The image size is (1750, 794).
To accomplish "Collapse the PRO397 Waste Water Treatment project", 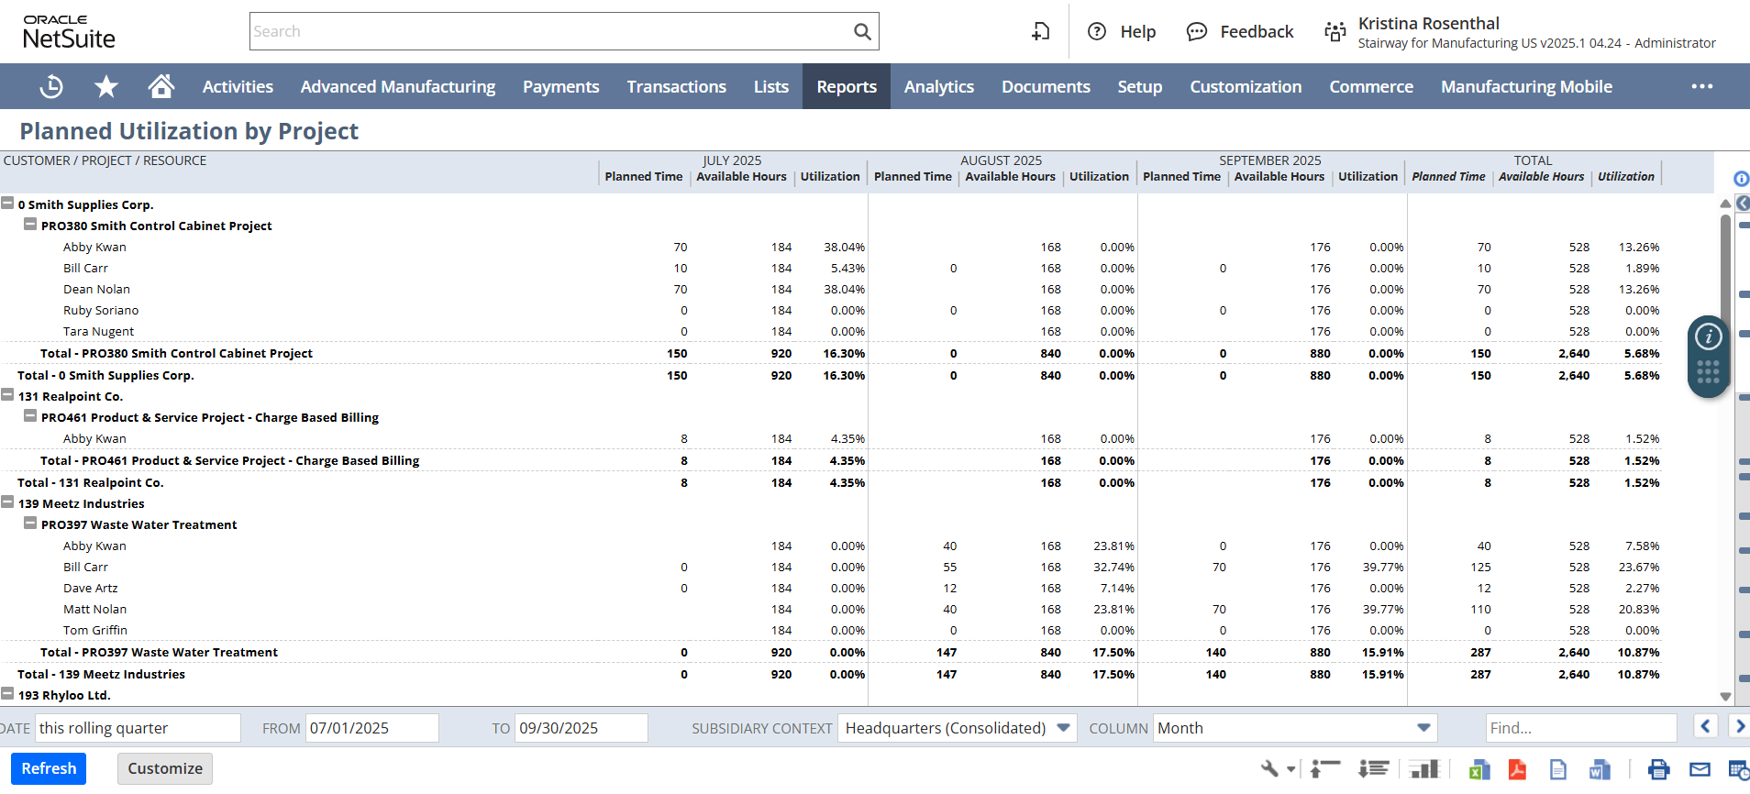I will [30, 524].
